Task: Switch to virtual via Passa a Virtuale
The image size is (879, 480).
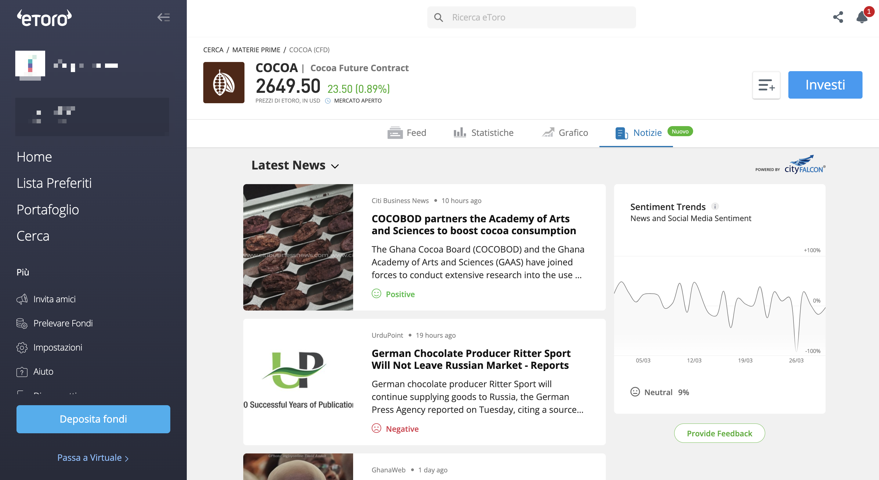Action: point(93,457)
